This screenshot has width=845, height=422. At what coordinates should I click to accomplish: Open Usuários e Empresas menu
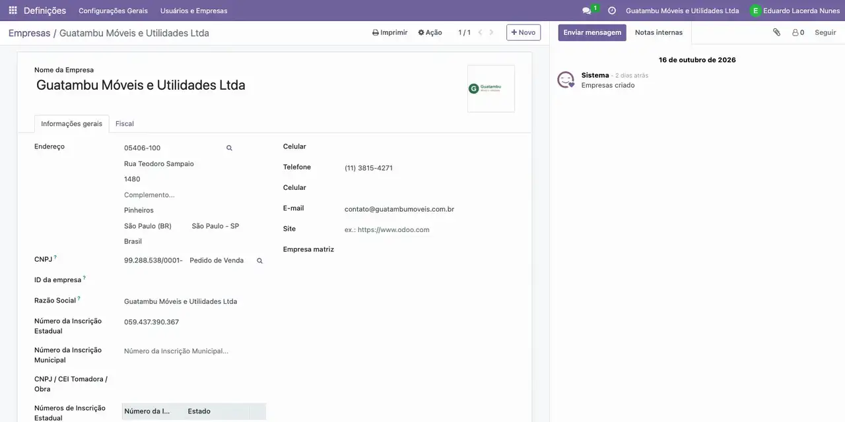[194, 11]
